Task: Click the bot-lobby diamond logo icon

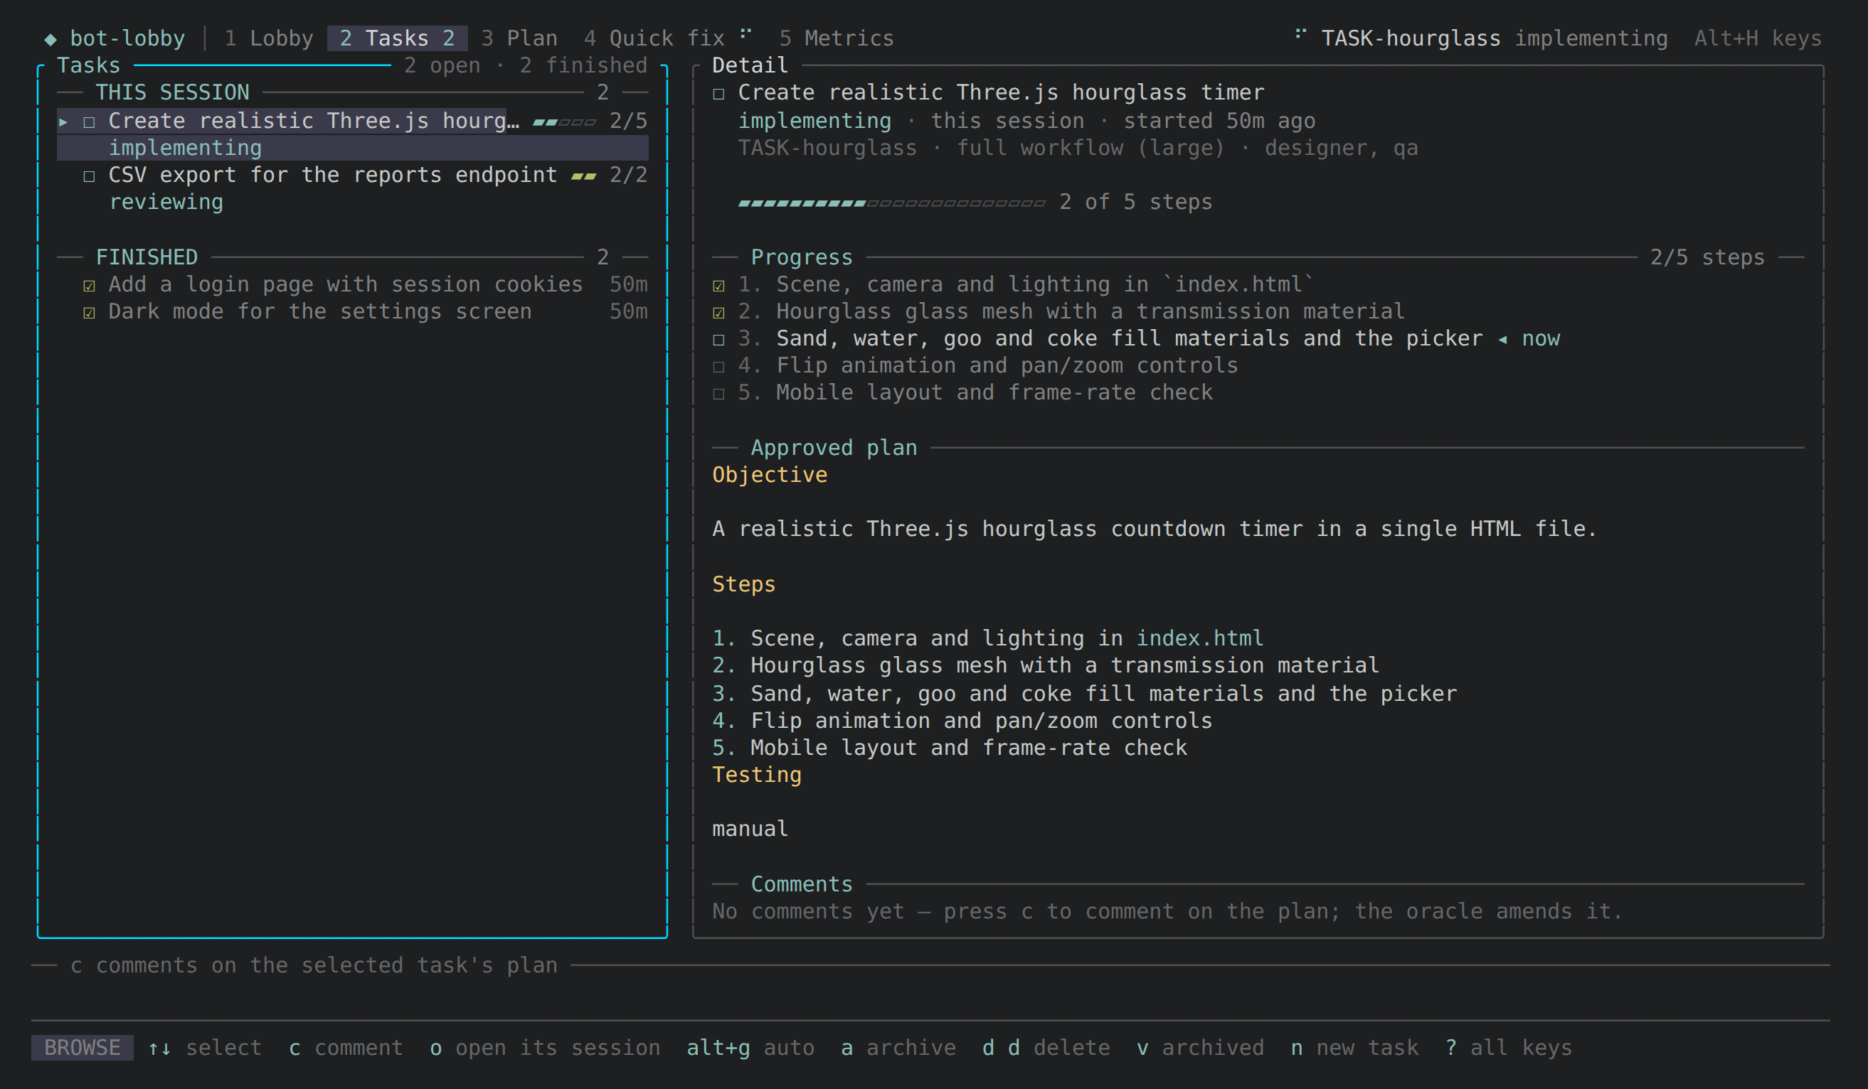Action: 51,39
